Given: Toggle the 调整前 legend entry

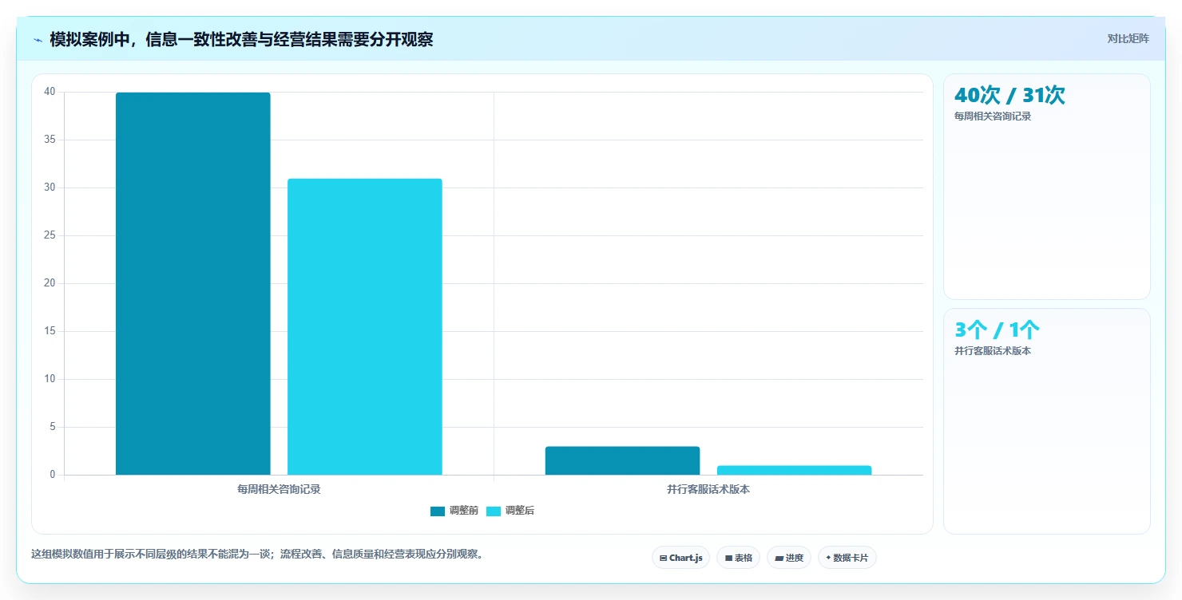Looking at the screenshot, I should pyautogui.click(x=454, y=511).
